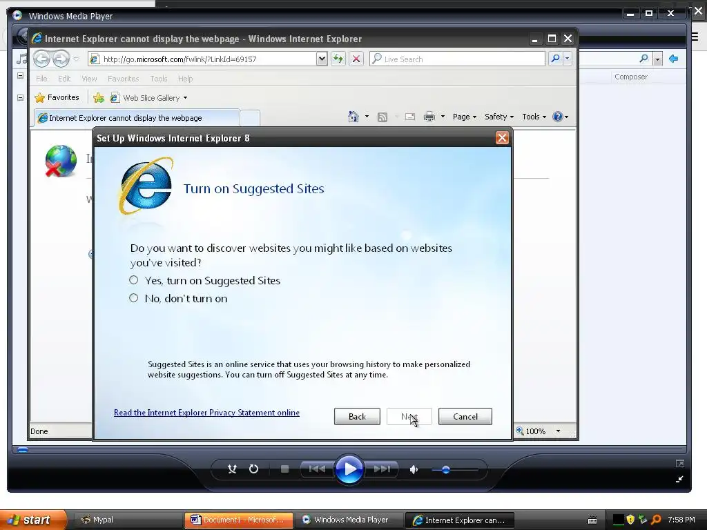Open the command bar Tools dropdown
This screenshot has height=530, width=707.
[x=534, y=117]
